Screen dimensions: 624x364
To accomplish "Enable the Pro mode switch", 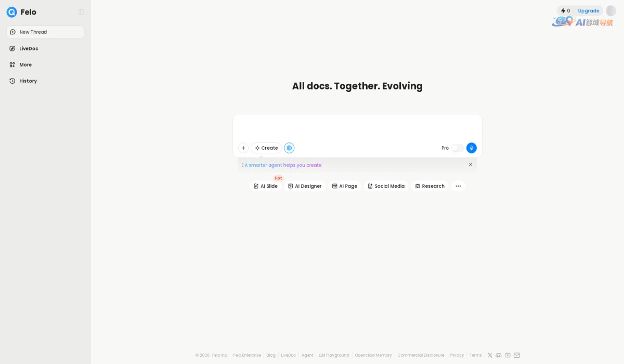I will [457, 148].
